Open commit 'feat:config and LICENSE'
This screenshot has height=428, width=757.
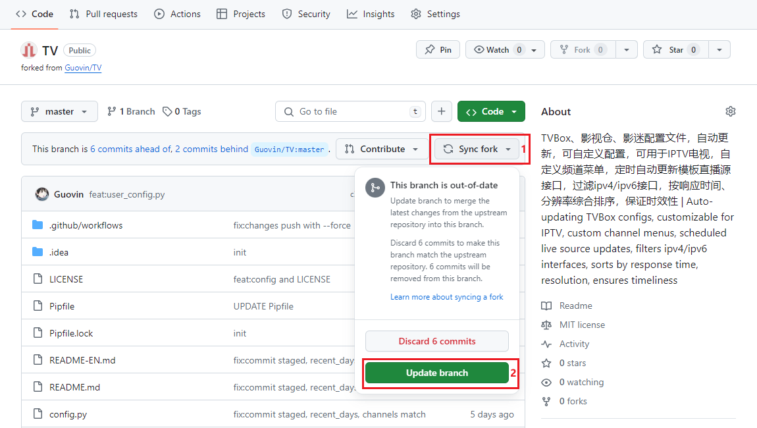point(282,280)
